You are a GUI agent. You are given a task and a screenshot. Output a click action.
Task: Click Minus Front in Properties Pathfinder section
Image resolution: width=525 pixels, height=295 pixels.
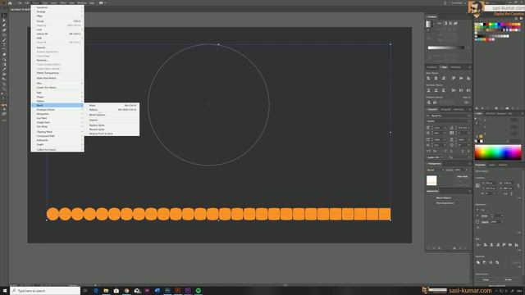point(485,262)
